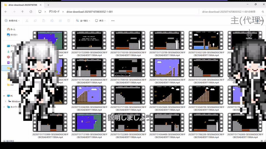Image resolution: width=266 pixels, height=149 pixels.
Task: Switch to details view icon in status bar
Action: tap(262, 141)
